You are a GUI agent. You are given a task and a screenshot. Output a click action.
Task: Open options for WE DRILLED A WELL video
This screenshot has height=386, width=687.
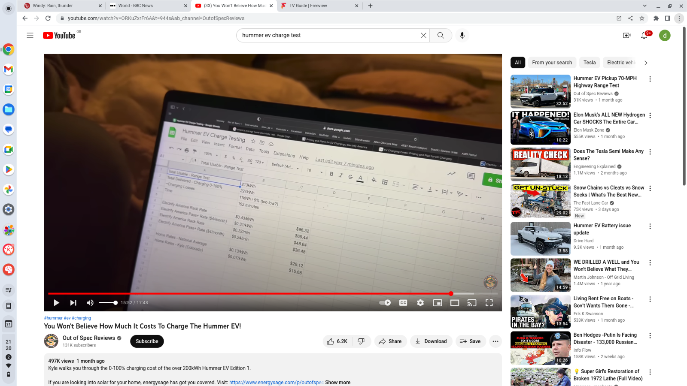coord(650,262)
